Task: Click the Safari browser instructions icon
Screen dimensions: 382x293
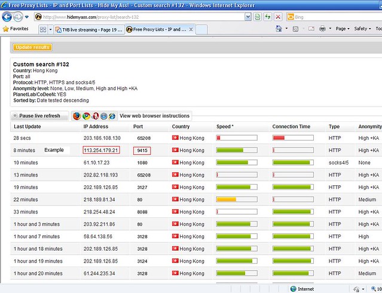Action: (104, 116)
